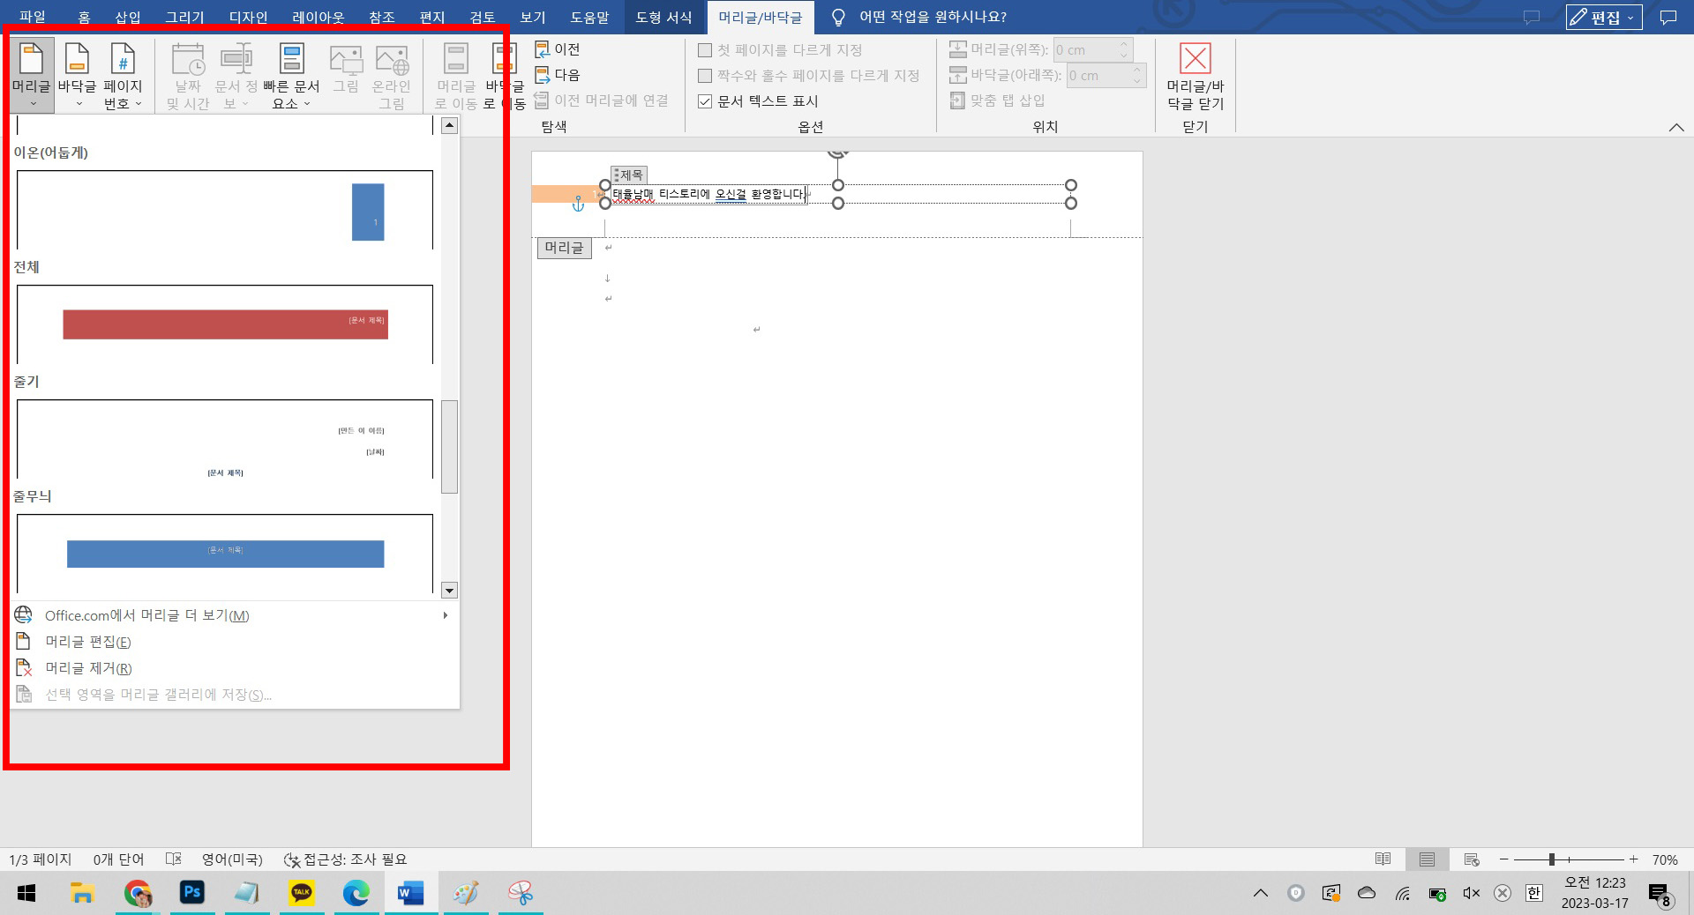Click the 머리글(위쪽) position input field

pos(1085,50)
